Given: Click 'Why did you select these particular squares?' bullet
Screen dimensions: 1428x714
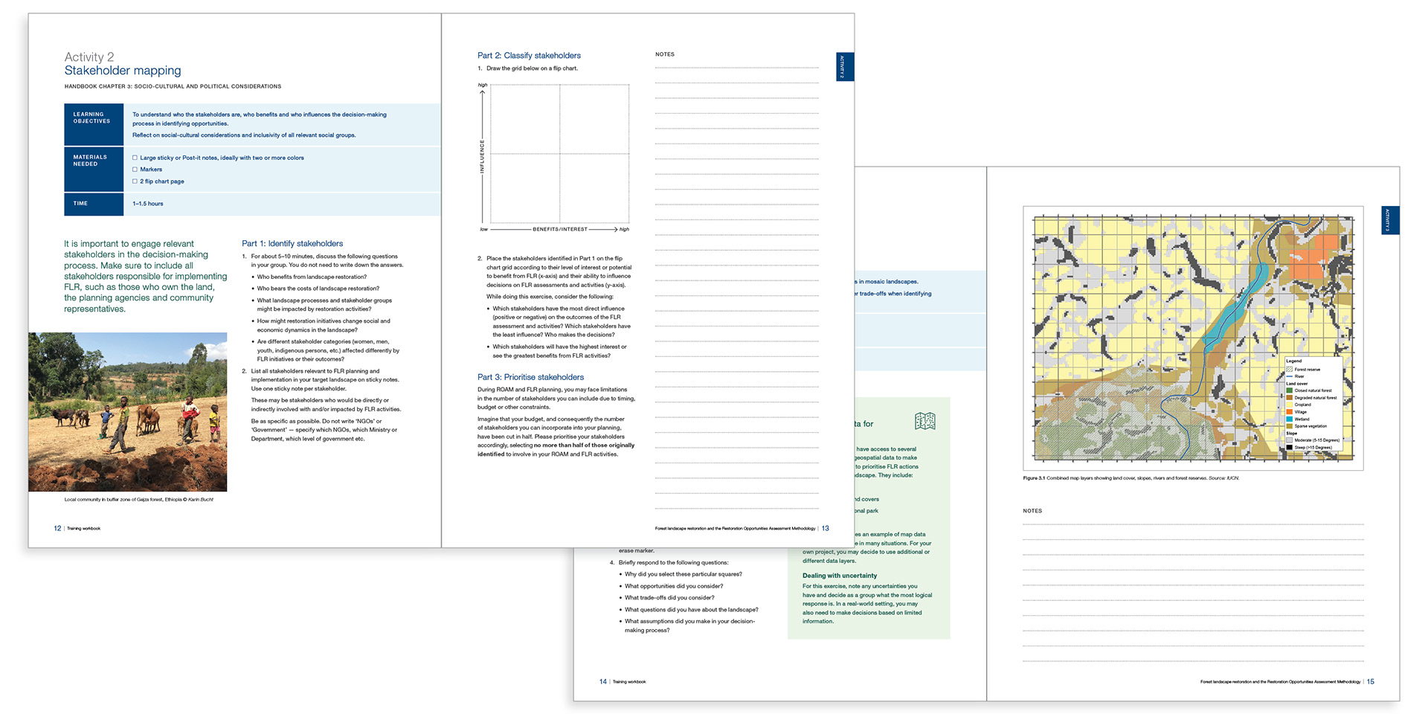Looking at the screenshot, I should pyautogui.click(x=683, y=574).
